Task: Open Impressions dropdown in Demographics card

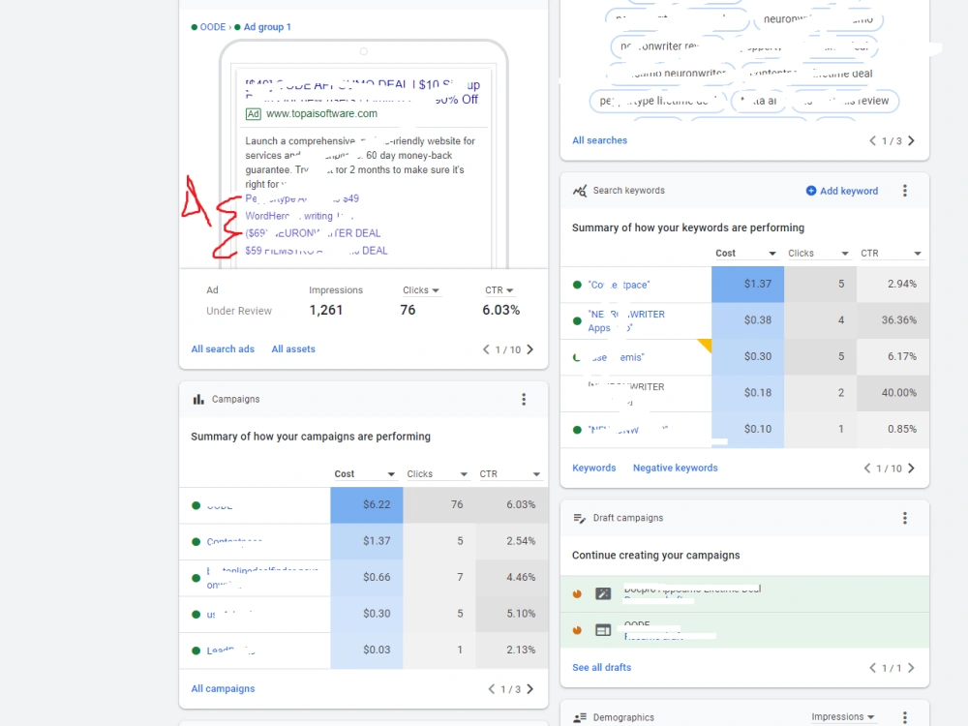Action: click(x=843, y=716)
